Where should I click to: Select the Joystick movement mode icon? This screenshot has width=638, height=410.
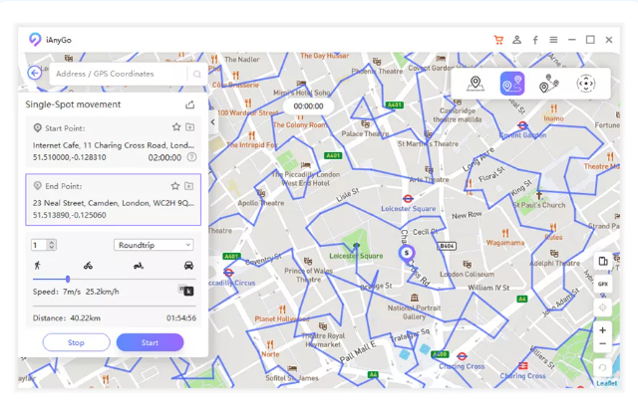[585, 85]
